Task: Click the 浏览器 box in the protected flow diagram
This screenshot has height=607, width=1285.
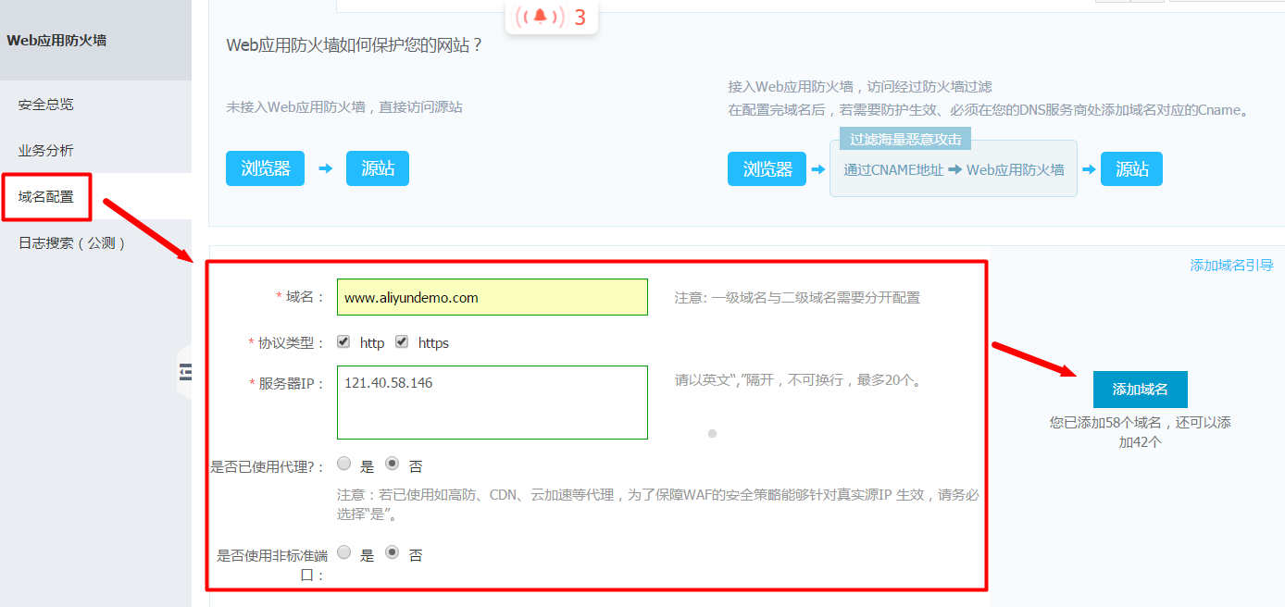Action: (767, 169)
